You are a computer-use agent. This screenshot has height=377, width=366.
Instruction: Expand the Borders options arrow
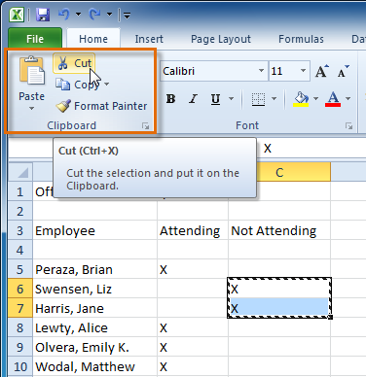click(274, 98)
